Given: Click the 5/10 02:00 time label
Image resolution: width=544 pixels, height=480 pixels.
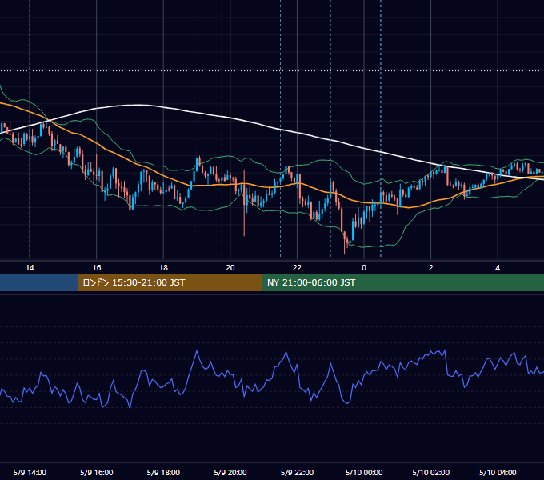Looking at the screenshot, I should click(431, 472).
